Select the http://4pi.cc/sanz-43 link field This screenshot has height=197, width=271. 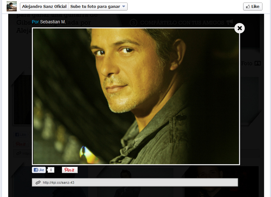[x=135, y=182]
